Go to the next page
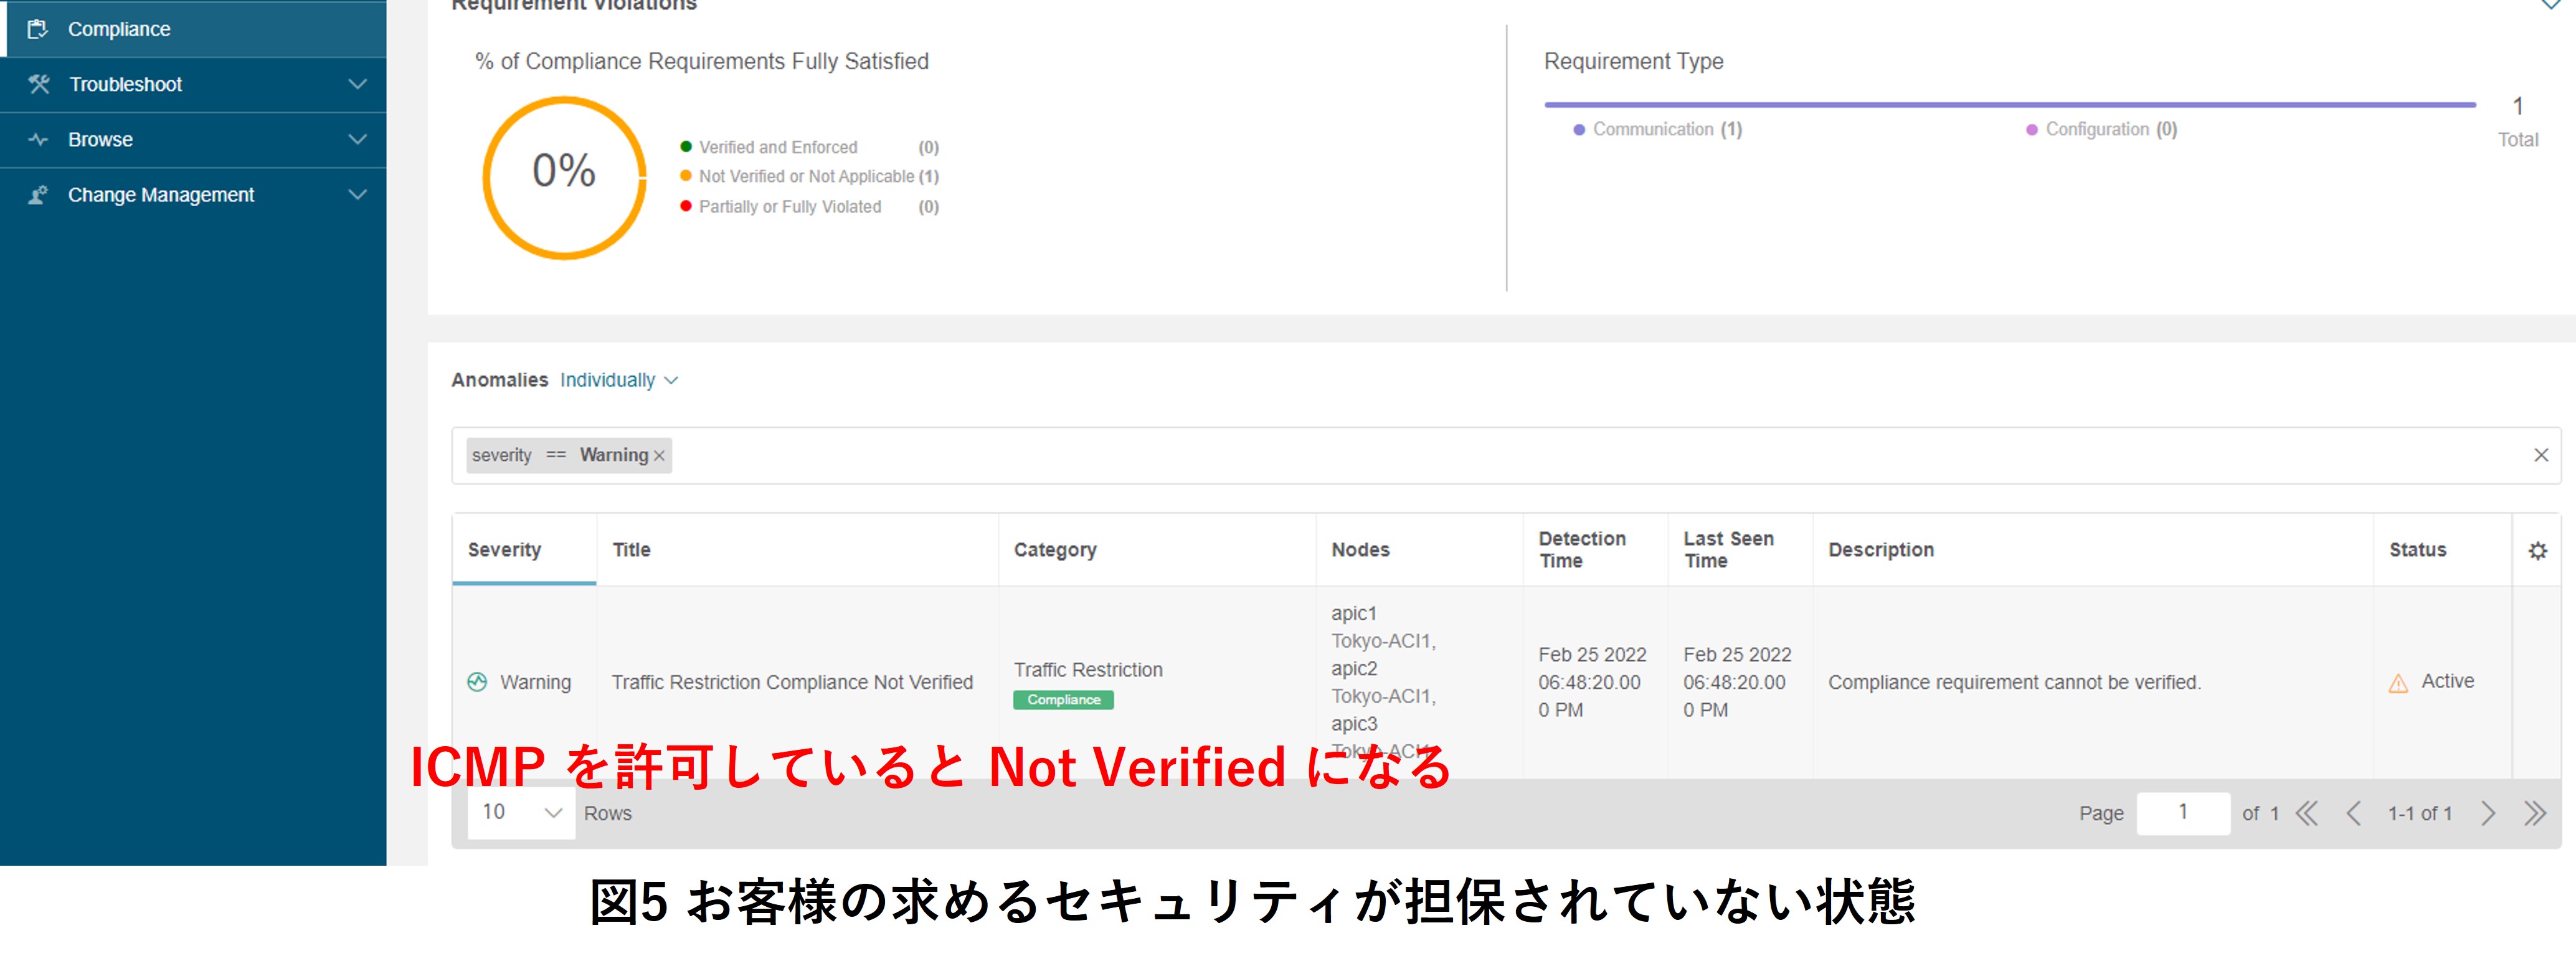2576x966 pixels. click(x=2488, y=813)
